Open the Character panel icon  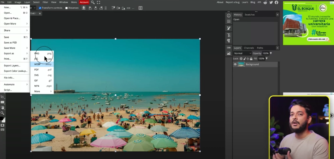(x=228, y=35)
